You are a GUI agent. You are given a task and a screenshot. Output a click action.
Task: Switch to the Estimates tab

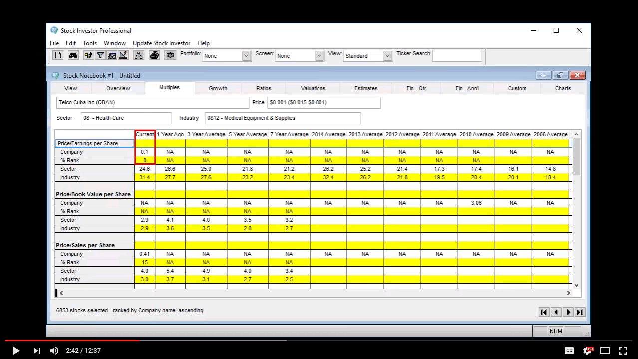pyautogui.click(x=366, y=88)
